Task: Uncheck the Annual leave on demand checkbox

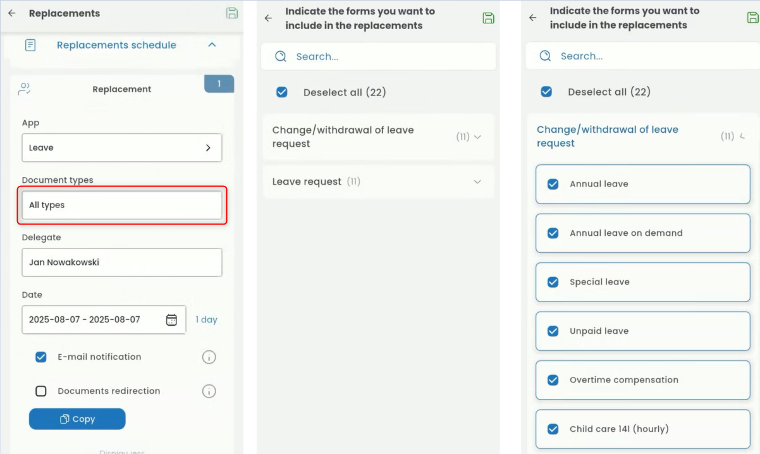Action: 553,233
